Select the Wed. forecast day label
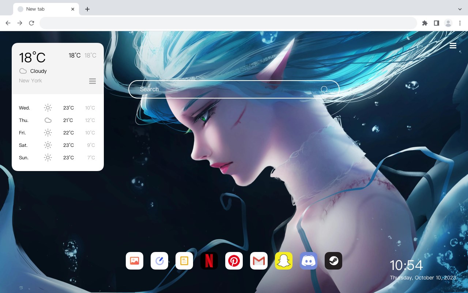This screenshot has width=468, height=293. 24,108
